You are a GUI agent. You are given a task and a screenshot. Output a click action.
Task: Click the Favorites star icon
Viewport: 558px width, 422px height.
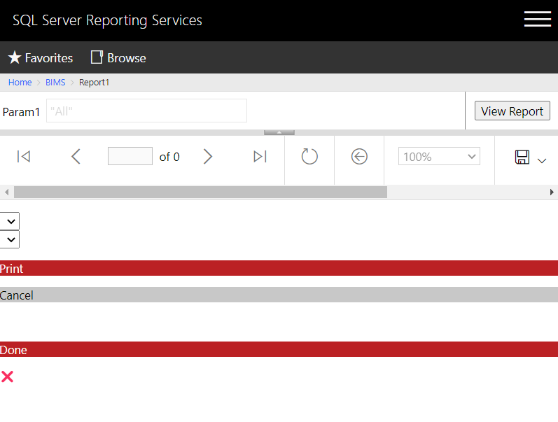15,57
